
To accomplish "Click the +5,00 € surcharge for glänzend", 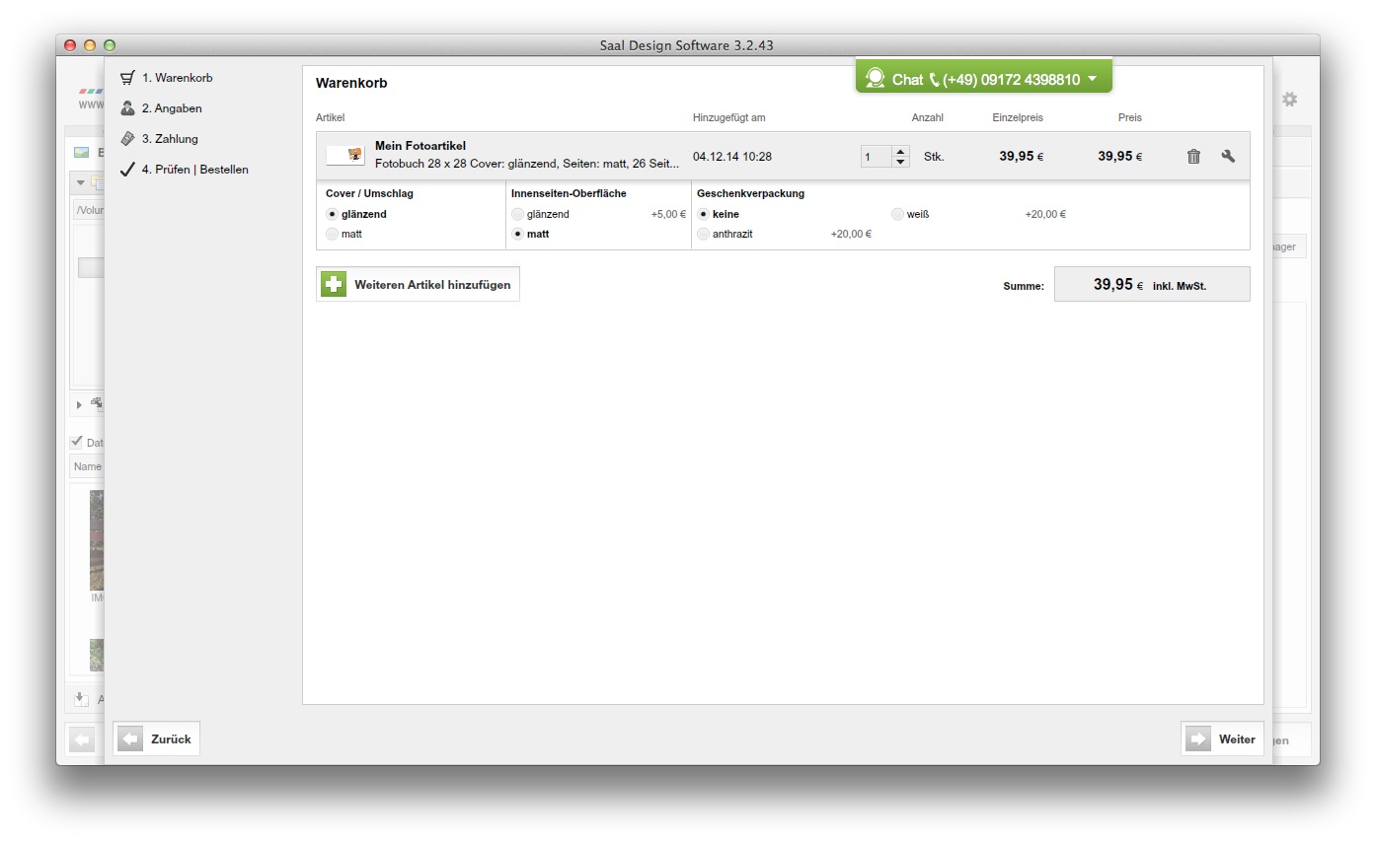I will point(668,214).
